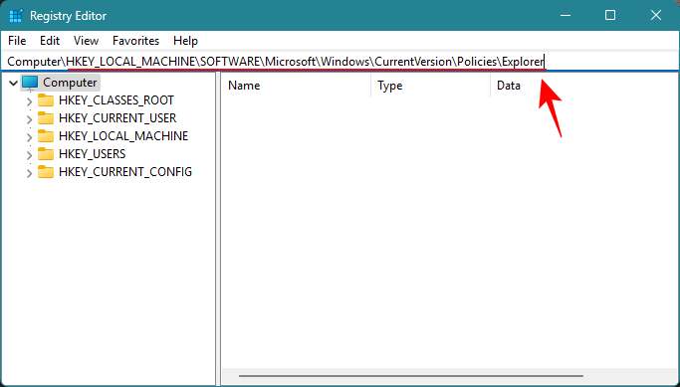
Task: Close the Registry Editor window
Action: point(656,15)
